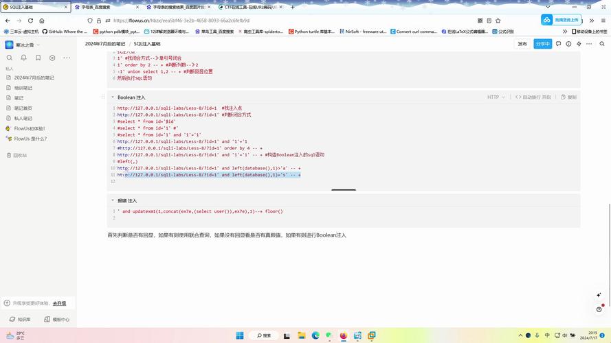Open the Convert curl comma... bookmark
This screenshot has width=611, height=343.
(x=414, y=32)
